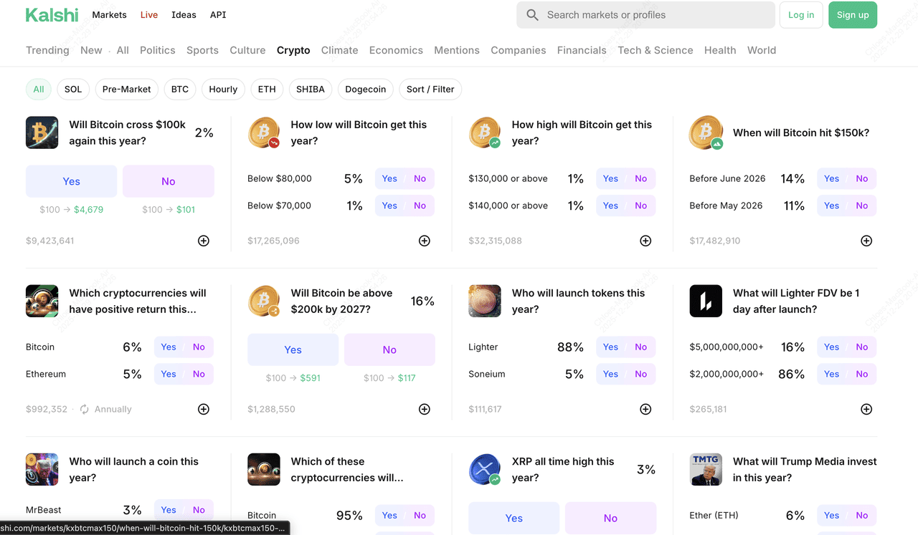The width and height of the screenshot is (918, 535).
Task: Click the Sign up button
Action: pyautogui.click(x=852, y=15)
